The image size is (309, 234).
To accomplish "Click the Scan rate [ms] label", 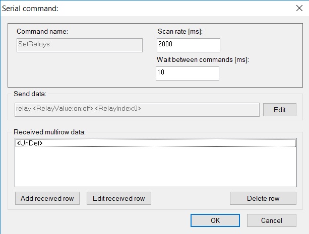I will tap(180, 32).
